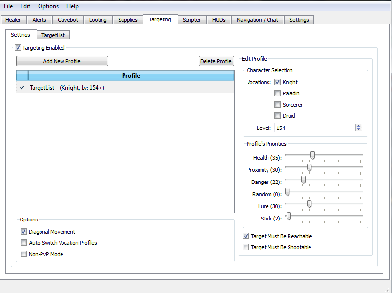
Task: Enable the Druid vocation checkbox
Action: pos(277,116)
